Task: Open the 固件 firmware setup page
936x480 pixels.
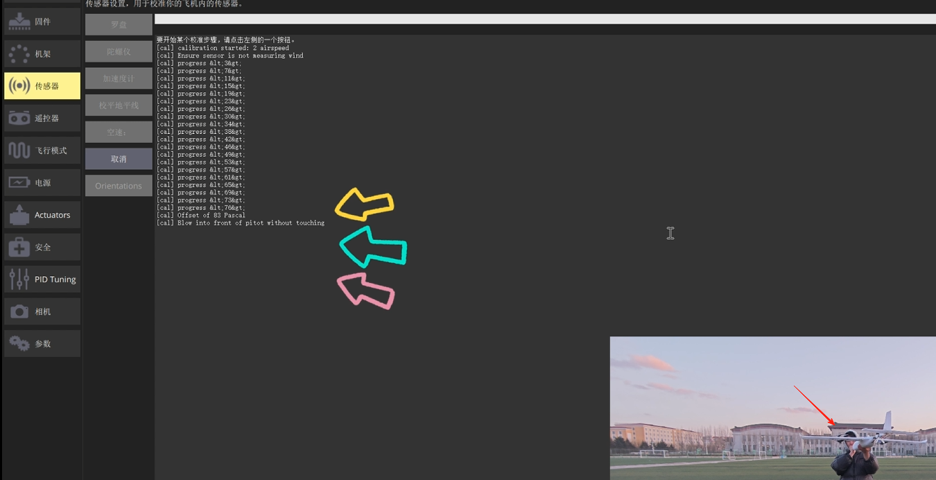Action: pyautogui.click(x=42, y=22)
